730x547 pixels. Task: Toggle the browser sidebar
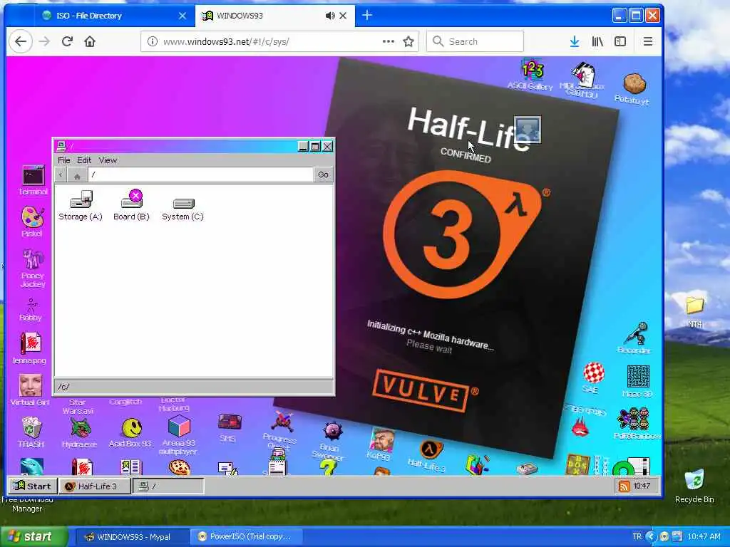(x=620, y=41)
